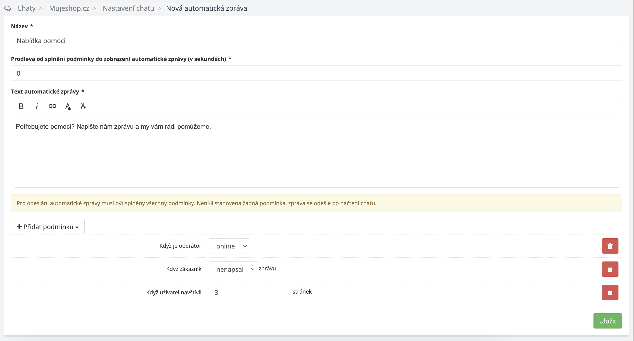
Task: Delete the customer message condition
Action: (610, 269)
